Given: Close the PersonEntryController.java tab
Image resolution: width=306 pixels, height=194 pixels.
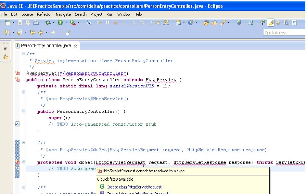Looking at the screenshot, I should [75, 46].
